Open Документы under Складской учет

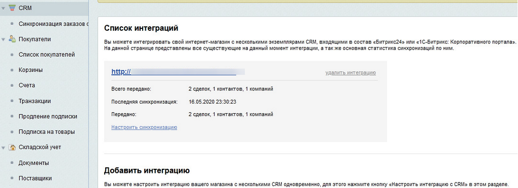point(34,163)
